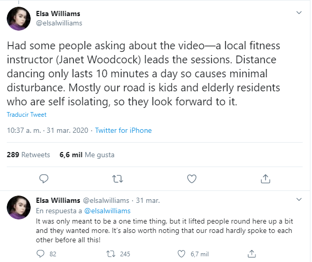Like the main tweet
This screenshot has width=312, height=262.
[192, 178]
